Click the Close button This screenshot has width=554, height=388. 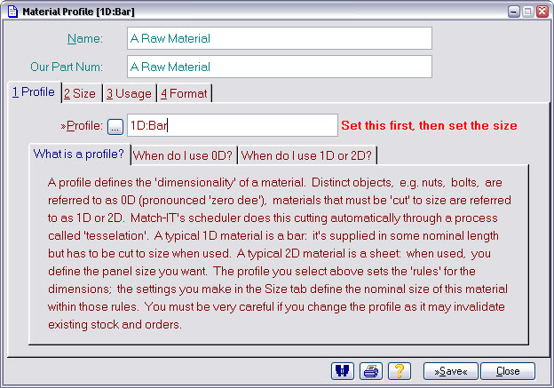508,371
